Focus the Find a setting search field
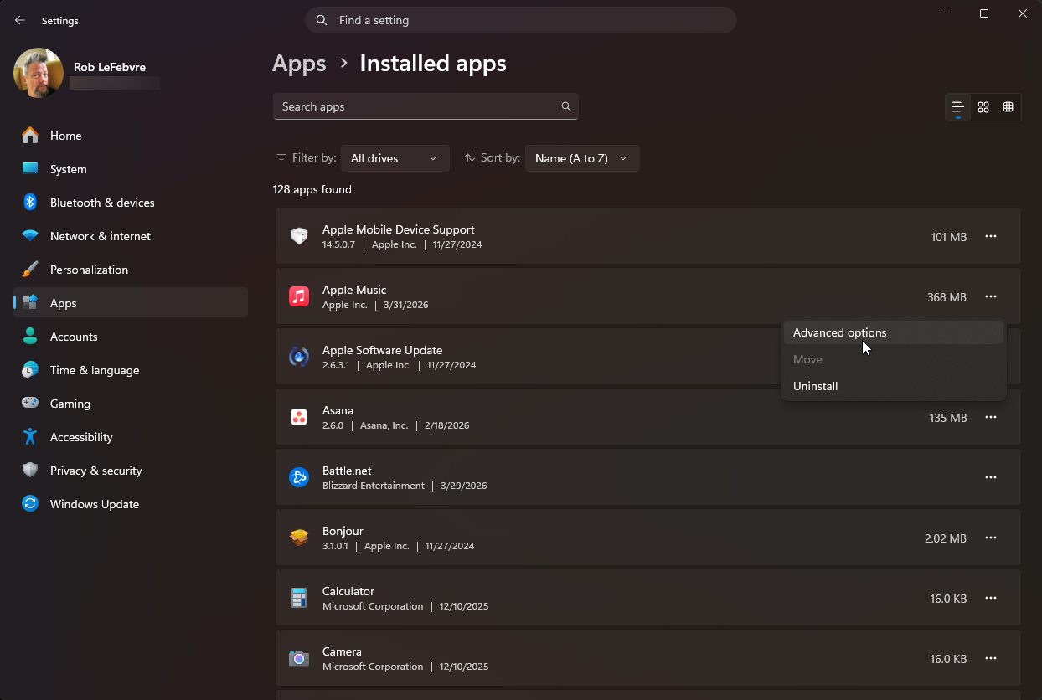1042x700 pixels. pyautogui.click(x=521, y=20)
